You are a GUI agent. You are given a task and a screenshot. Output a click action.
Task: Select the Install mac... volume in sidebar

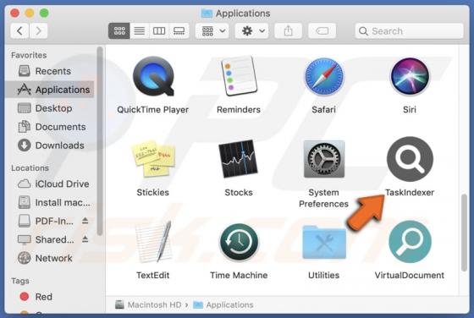coord(50,202)
